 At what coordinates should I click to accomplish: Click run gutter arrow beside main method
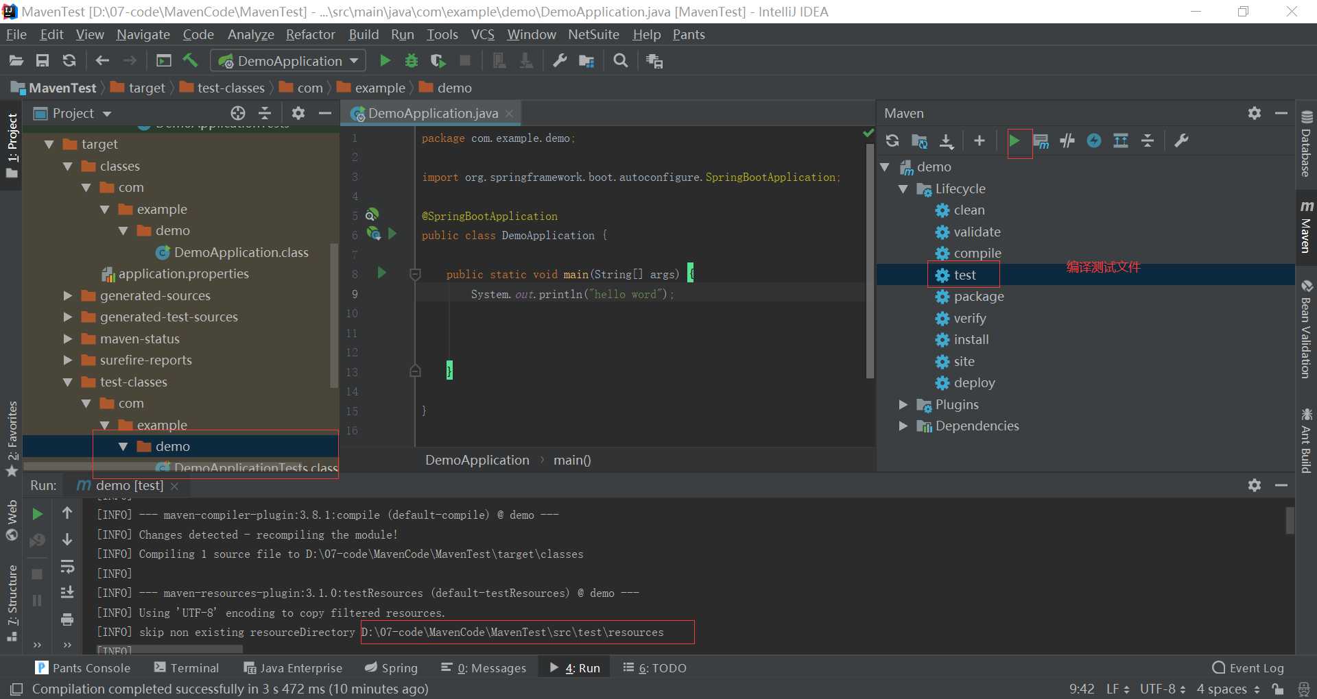(382, 273)
